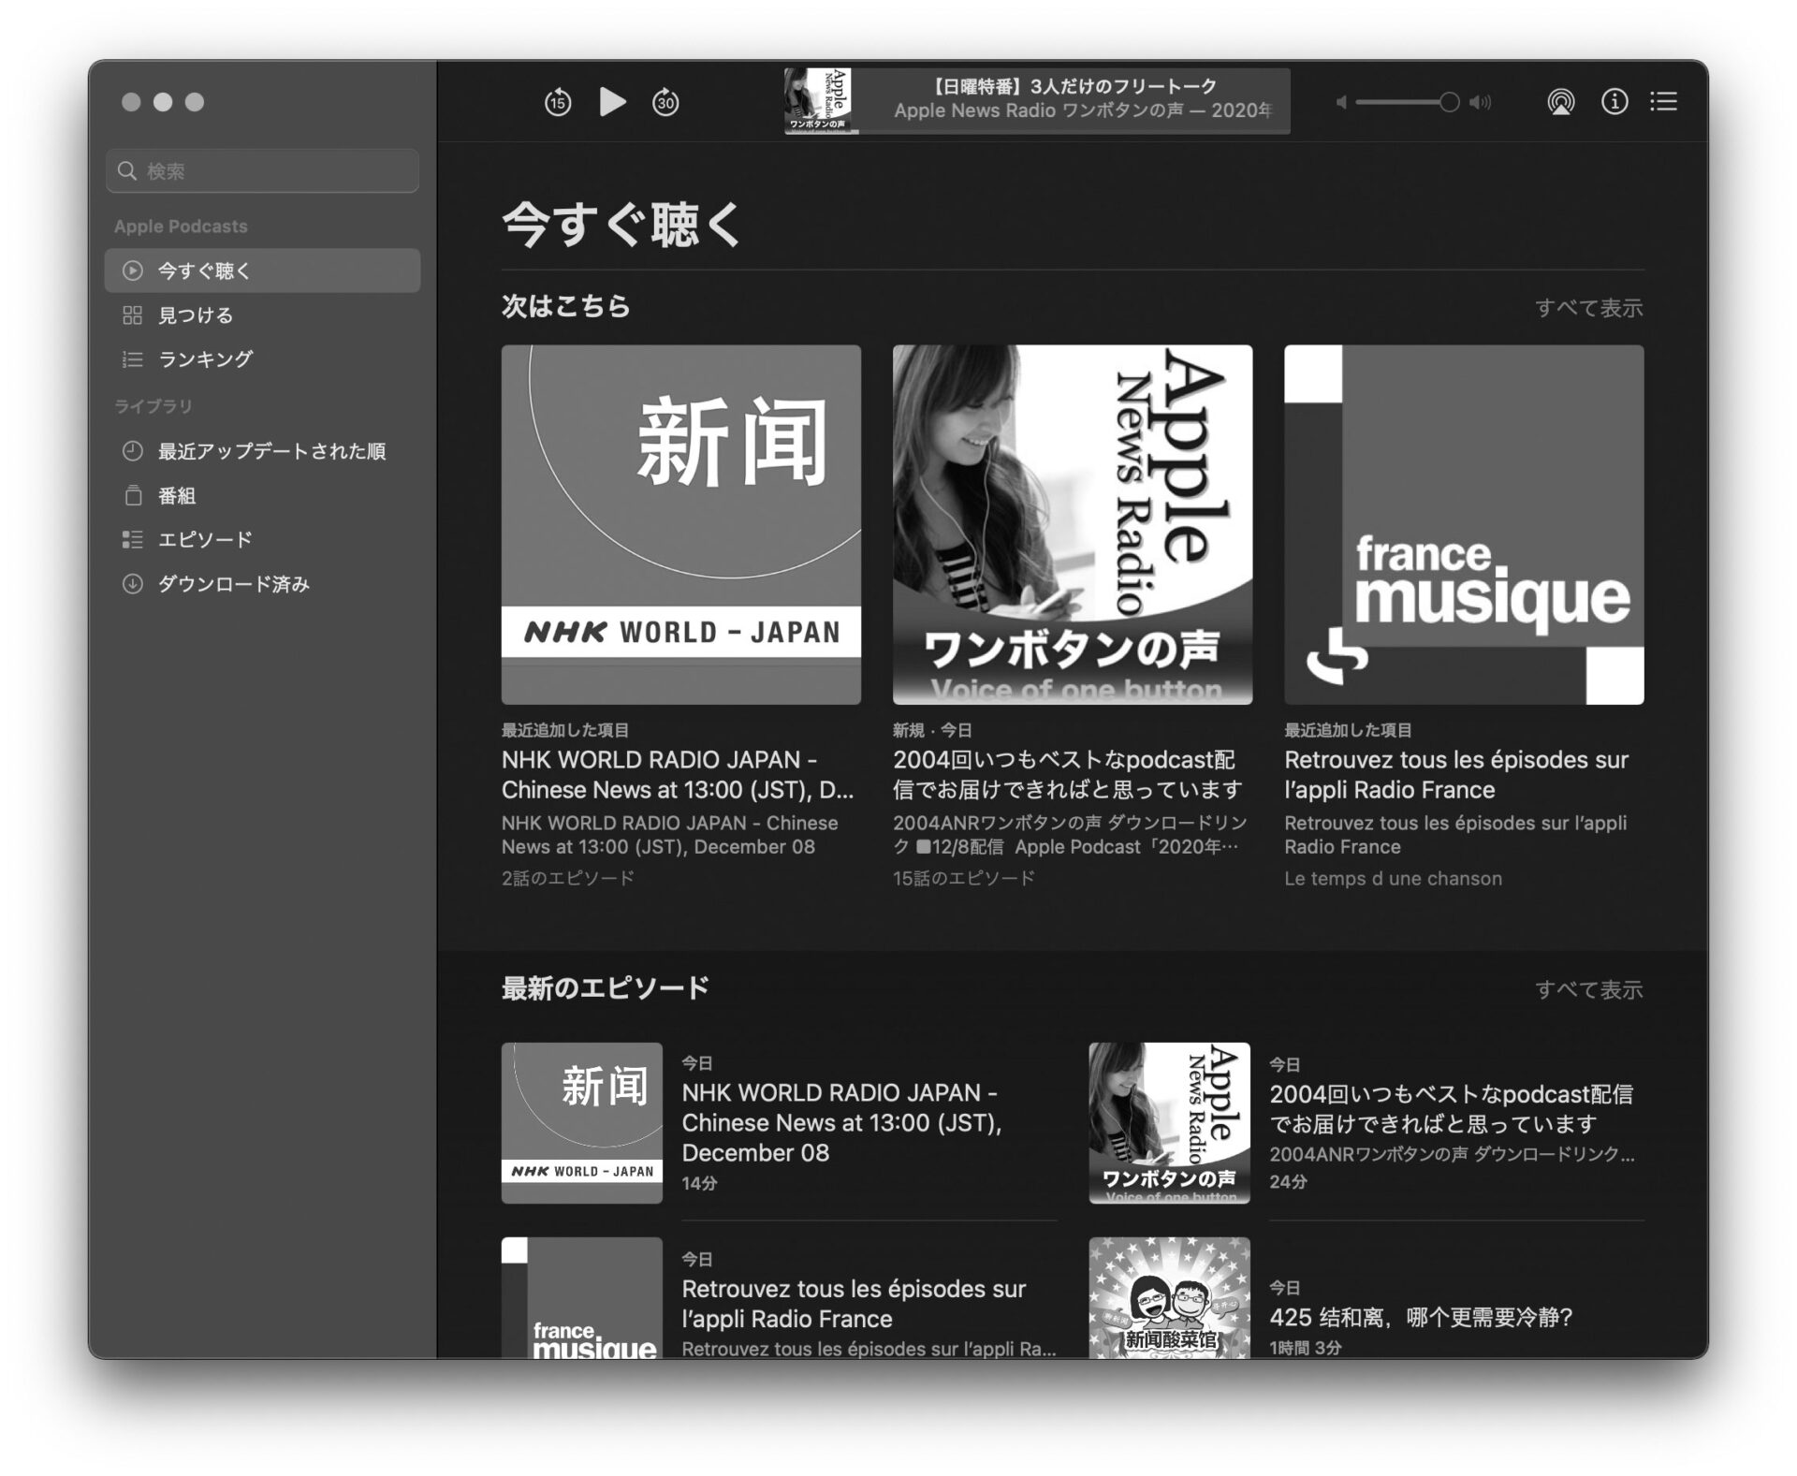Click the 新規・今日 label

click(x=932, y=730)
